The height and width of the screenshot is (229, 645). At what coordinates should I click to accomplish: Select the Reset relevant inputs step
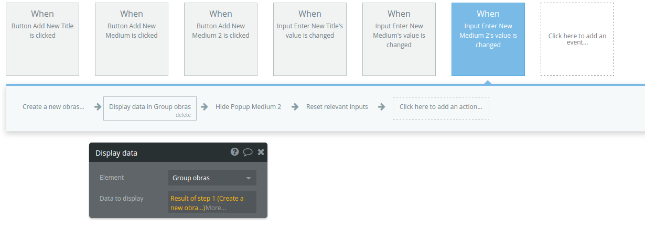coord(337,107)
